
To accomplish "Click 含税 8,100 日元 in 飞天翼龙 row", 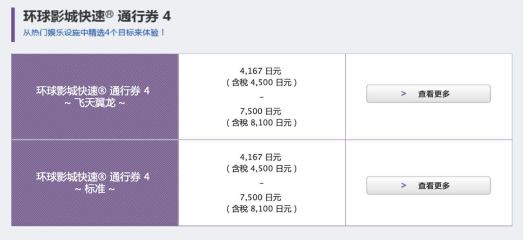I will point(262,123).
